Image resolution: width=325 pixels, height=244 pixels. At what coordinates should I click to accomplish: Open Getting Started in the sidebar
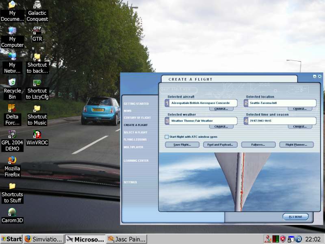pos(136,104)
